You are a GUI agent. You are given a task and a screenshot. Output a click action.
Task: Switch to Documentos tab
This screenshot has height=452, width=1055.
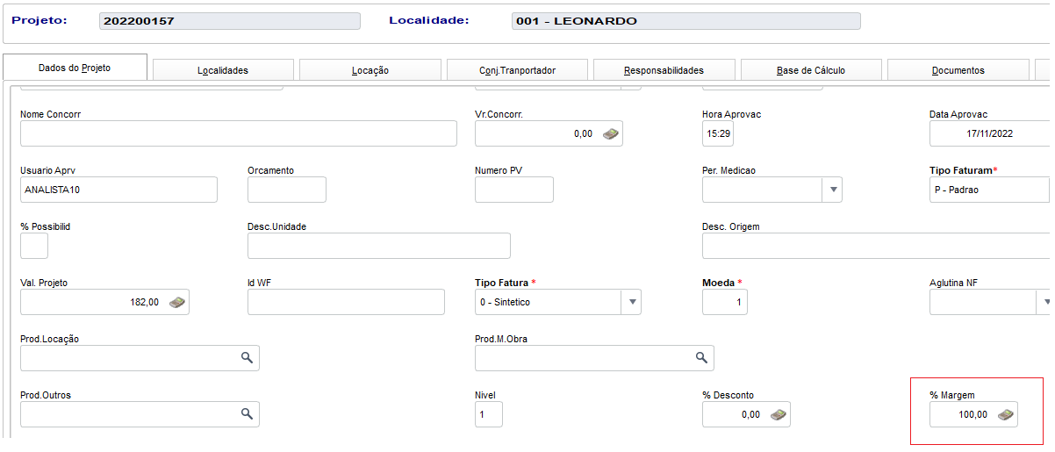point(958,70)
